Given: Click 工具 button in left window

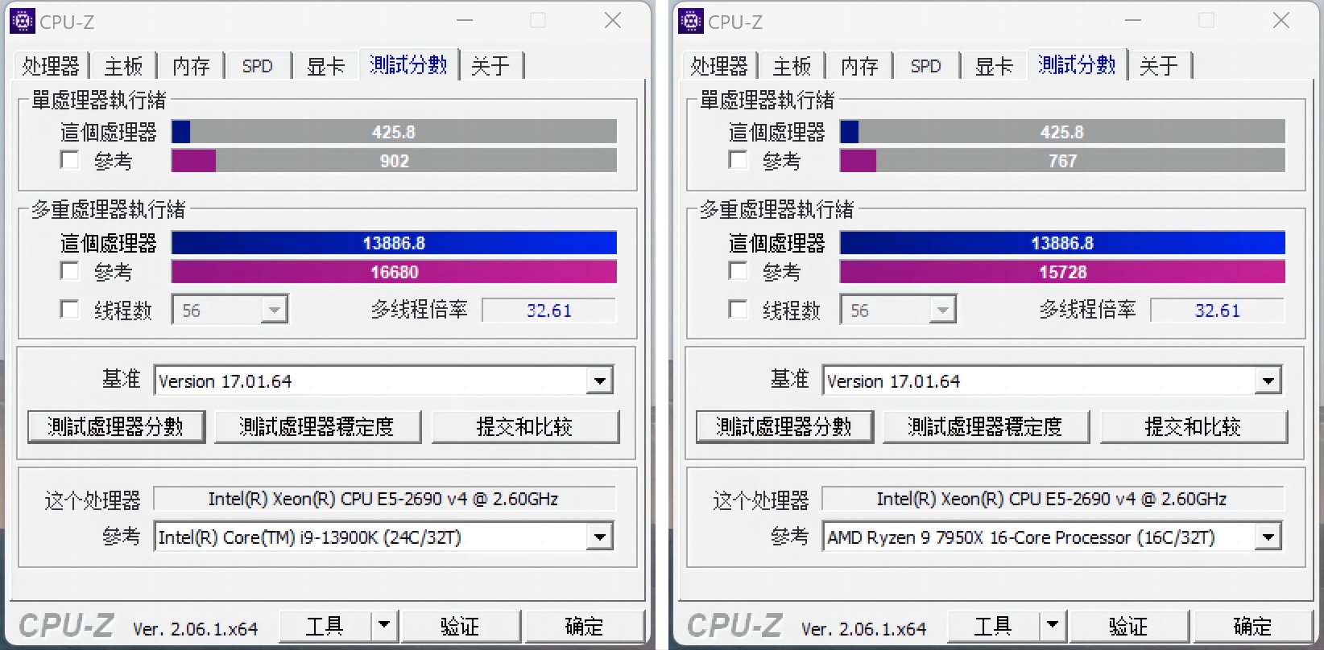Looking at the screenshot, I should pyautogui.click(x=325, y=625).
